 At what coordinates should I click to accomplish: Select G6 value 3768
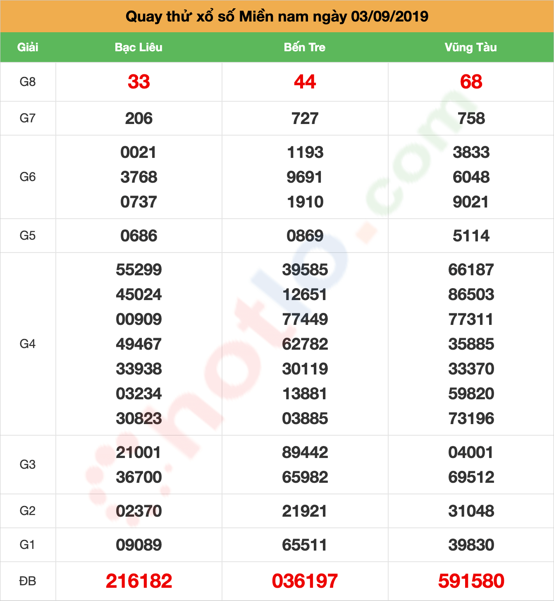pyautogui.click(x=139, y=177)
